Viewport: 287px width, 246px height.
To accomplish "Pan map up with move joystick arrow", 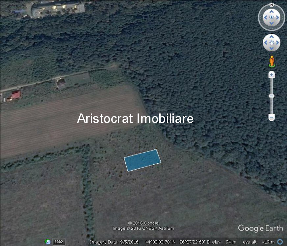I will (272, 37).
